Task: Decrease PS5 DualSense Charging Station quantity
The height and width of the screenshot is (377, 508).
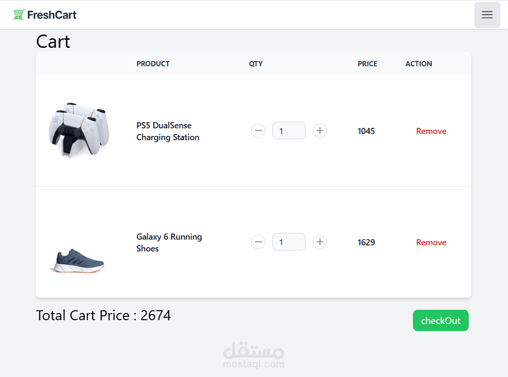Action: (258, 131)
